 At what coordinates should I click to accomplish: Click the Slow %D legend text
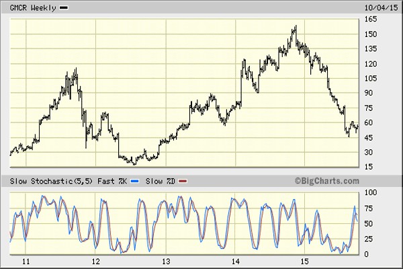point(161,181)
